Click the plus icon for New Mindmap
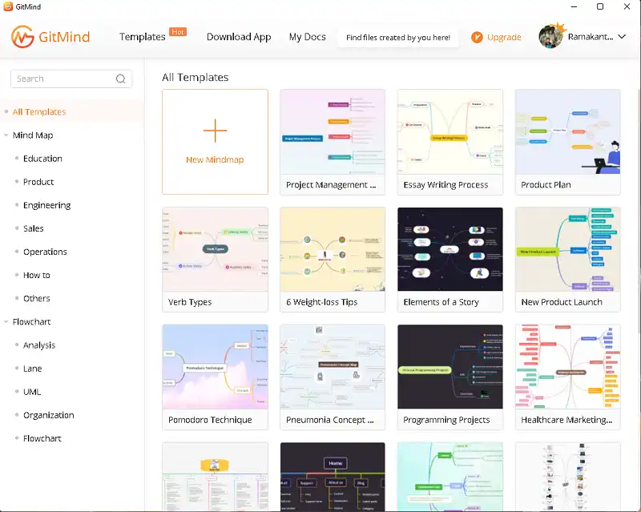 pyautogui.click(x=215, y=130)
